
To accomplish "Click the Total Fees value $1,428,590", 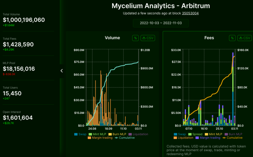I will point(18,45).
